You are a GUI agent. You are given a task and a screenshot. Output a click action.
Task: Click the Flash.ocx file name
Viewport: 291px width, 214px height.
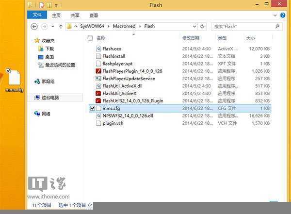tap(112, 49)
